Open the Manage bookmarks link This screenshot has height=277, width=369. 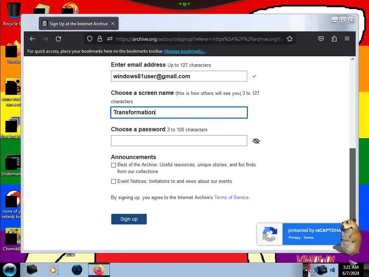[x=185, y=51]
